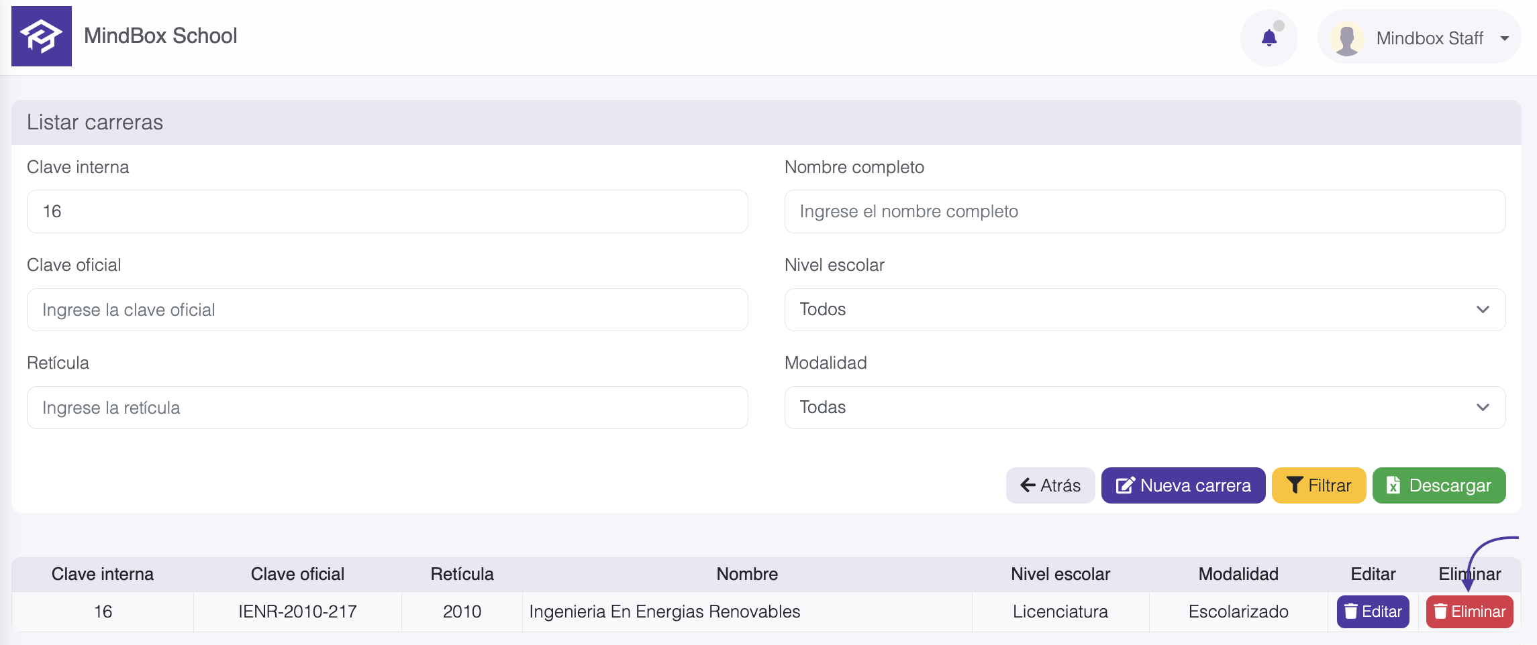This screenshot has width=1537, height=645.
Task: Click the Clave interna input field
Action: (x=387, y=211)
